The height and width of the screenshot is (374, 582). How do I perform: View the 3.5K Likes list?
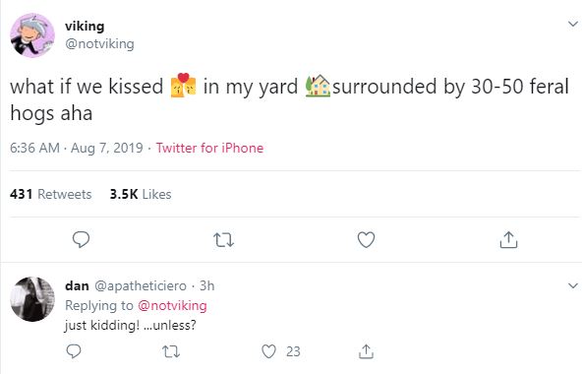141,194
